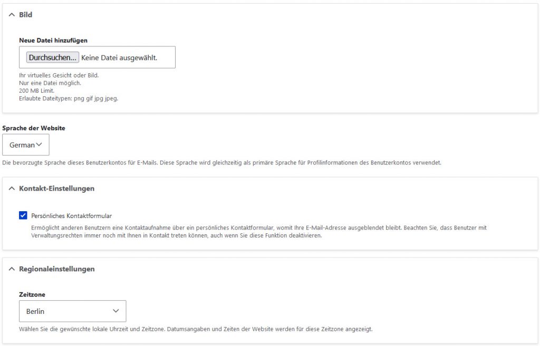Click the arrow in the Berlin dropdown
The width and height of the screenshot is (540, 346).
tap(116, 311)
